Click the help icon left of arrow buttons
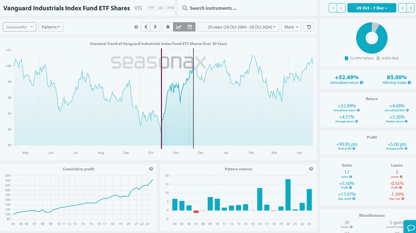 coord(136,27)
